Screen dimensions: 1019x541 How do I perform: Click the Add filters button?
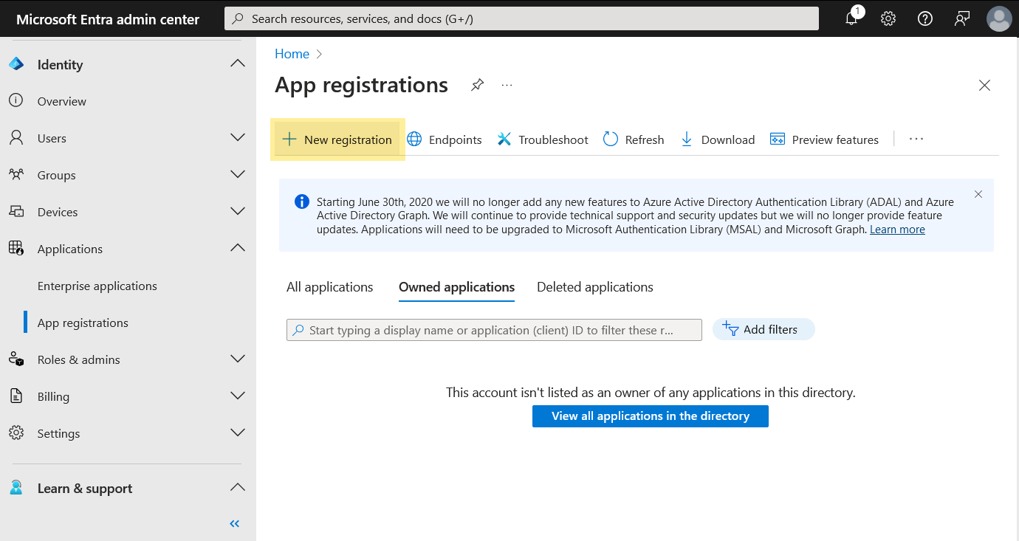[764, 329]
